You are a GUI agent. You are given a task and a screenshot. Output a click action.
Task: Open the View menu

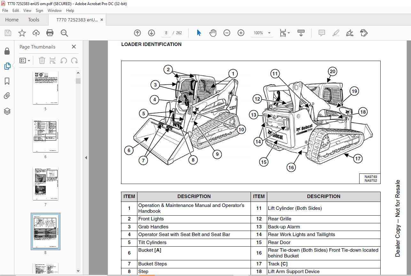(x=27, y=11)
